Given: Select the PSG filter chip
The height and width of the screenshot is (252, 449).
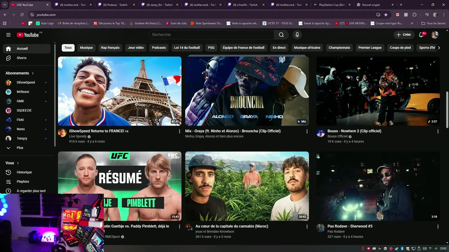Looking at the screenshot, I should [211, 48].
